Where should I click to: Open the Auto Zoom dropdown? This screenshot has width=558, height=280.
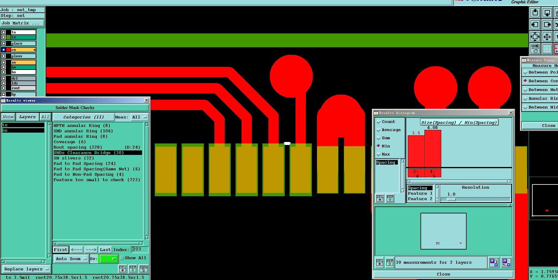[x=71, y=259]
